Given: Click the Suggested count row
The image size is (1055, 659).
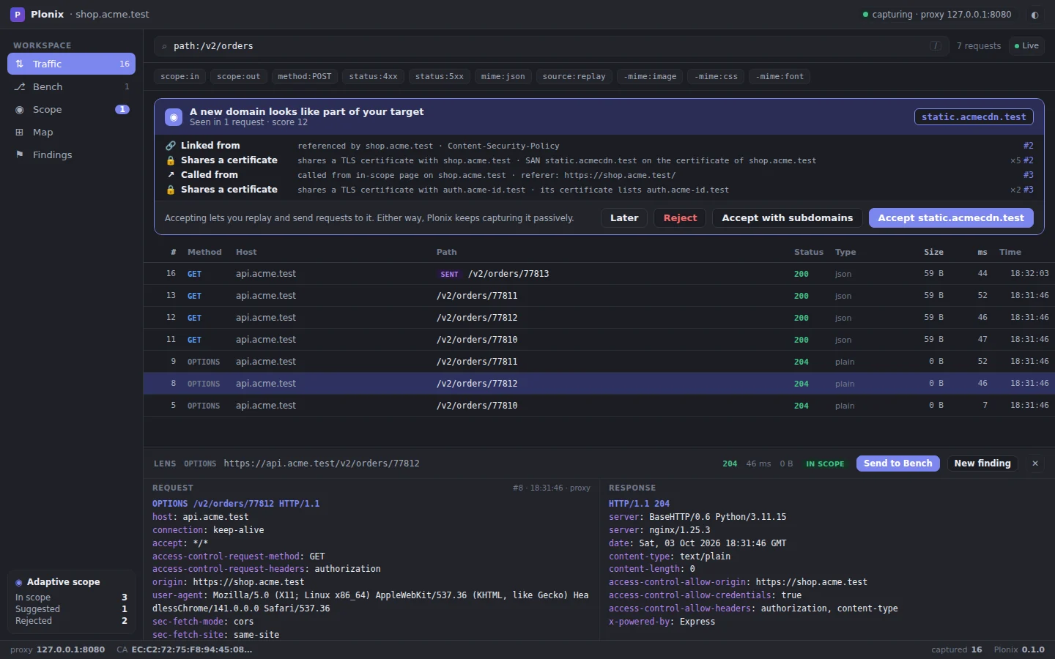Looking at the screenshot, I should [71, 609].
